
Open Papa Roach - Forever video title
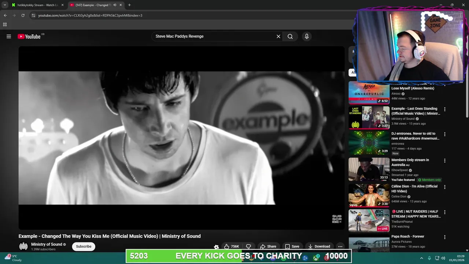point(408,236)
